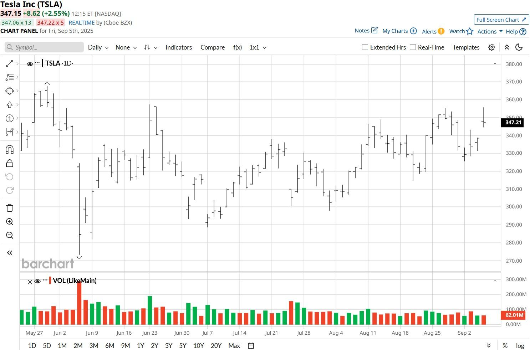Enable Real-Time checkbox
This screenshot has width=530, height=350.
[413, 47]
